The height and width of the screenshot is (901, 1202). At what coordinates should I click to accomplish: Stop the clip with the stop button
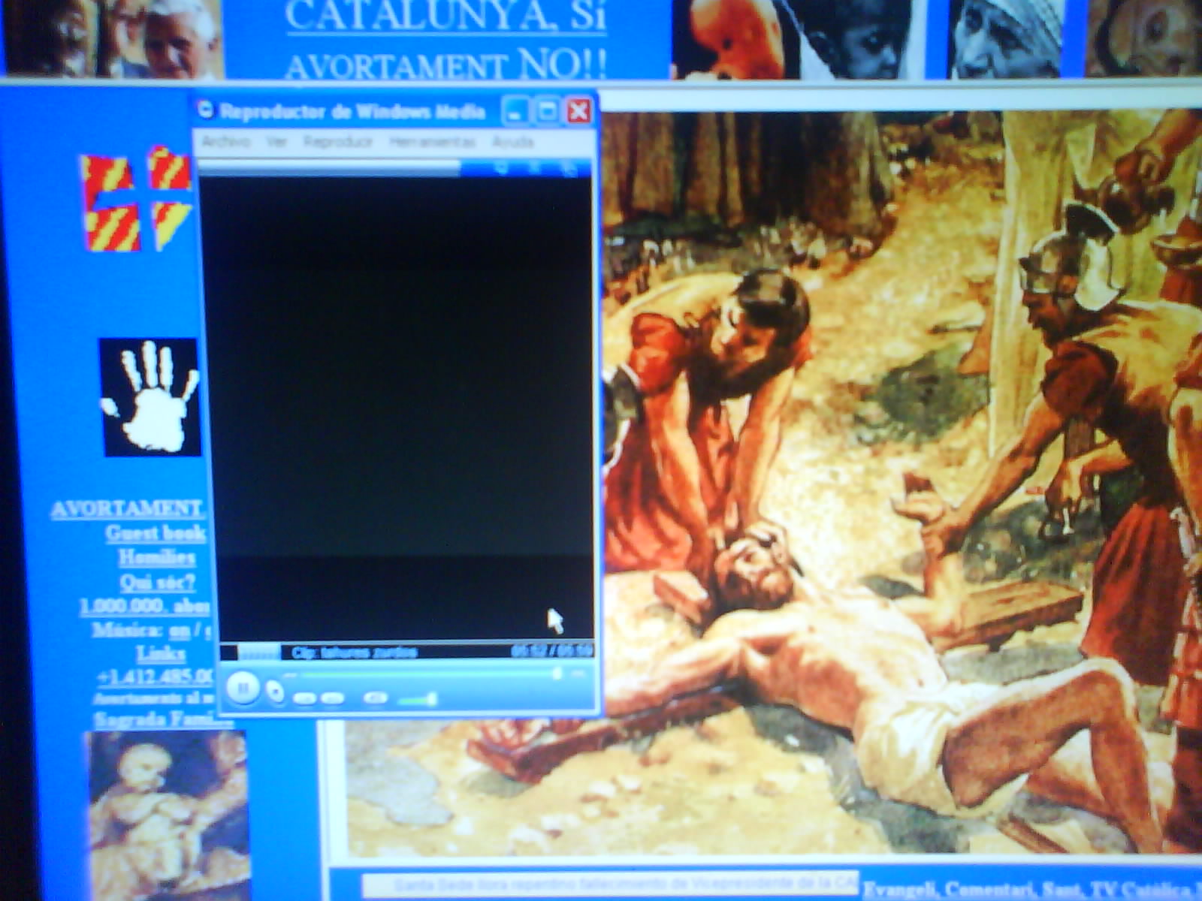pyautogui.click(x=276, y=691)
